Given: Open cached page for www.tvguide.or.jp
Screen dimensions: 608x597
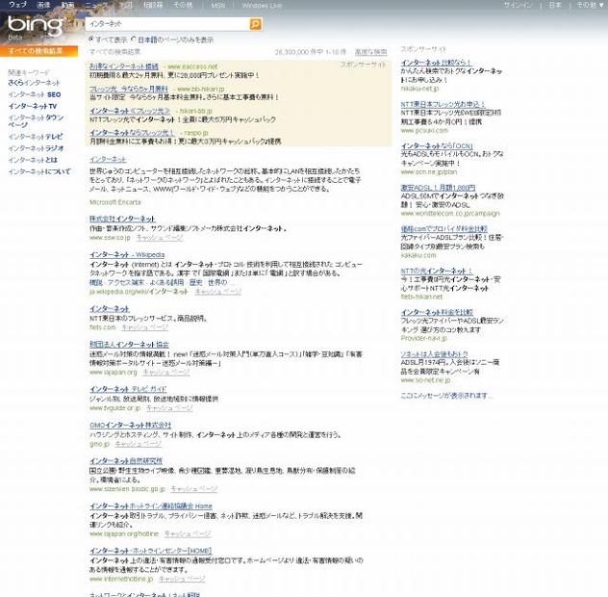Looking at the screenshot, I should (169, 408).
